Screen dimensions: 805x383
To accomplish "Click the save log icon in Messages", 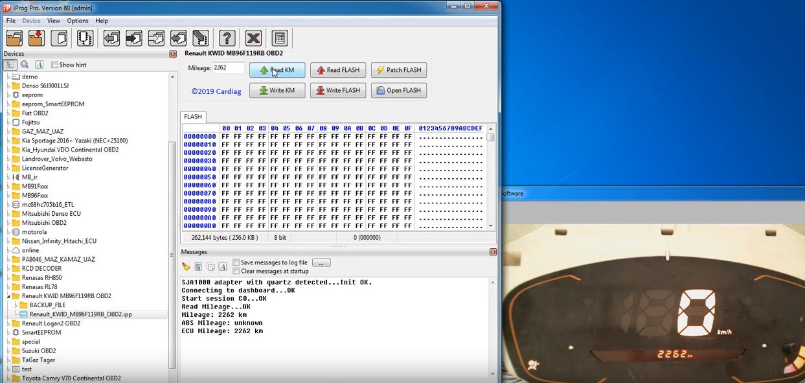I will point(198,266).
